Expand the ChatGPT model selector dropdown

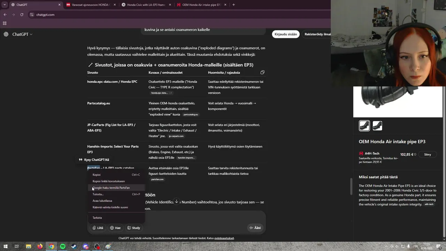coord(22,34)
